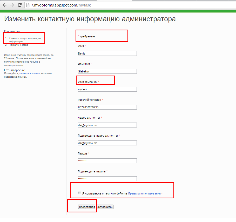Reload the page with the refresh icon
236x222 pixels.
click(19, 5)
